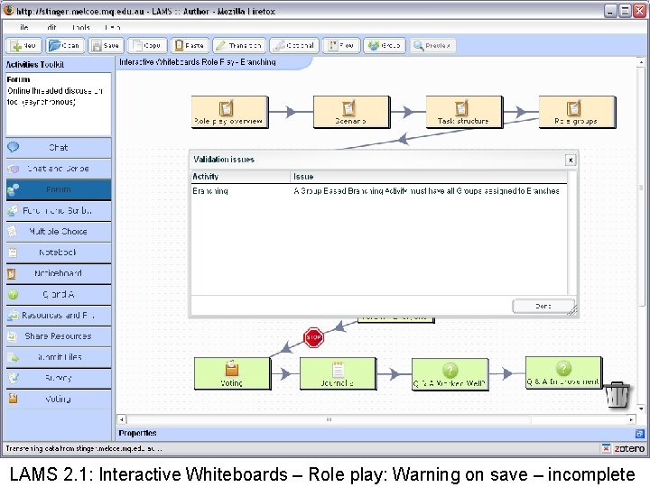Open the File menu
The width and height of the screenshot is (650, 487).
click(23, 27)
